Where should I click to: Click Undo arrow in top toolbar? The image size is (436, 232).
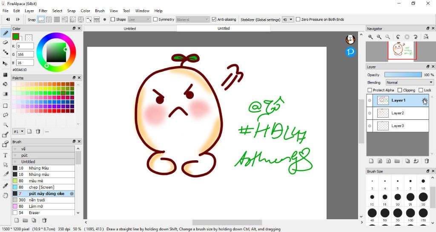pos(8,20)
